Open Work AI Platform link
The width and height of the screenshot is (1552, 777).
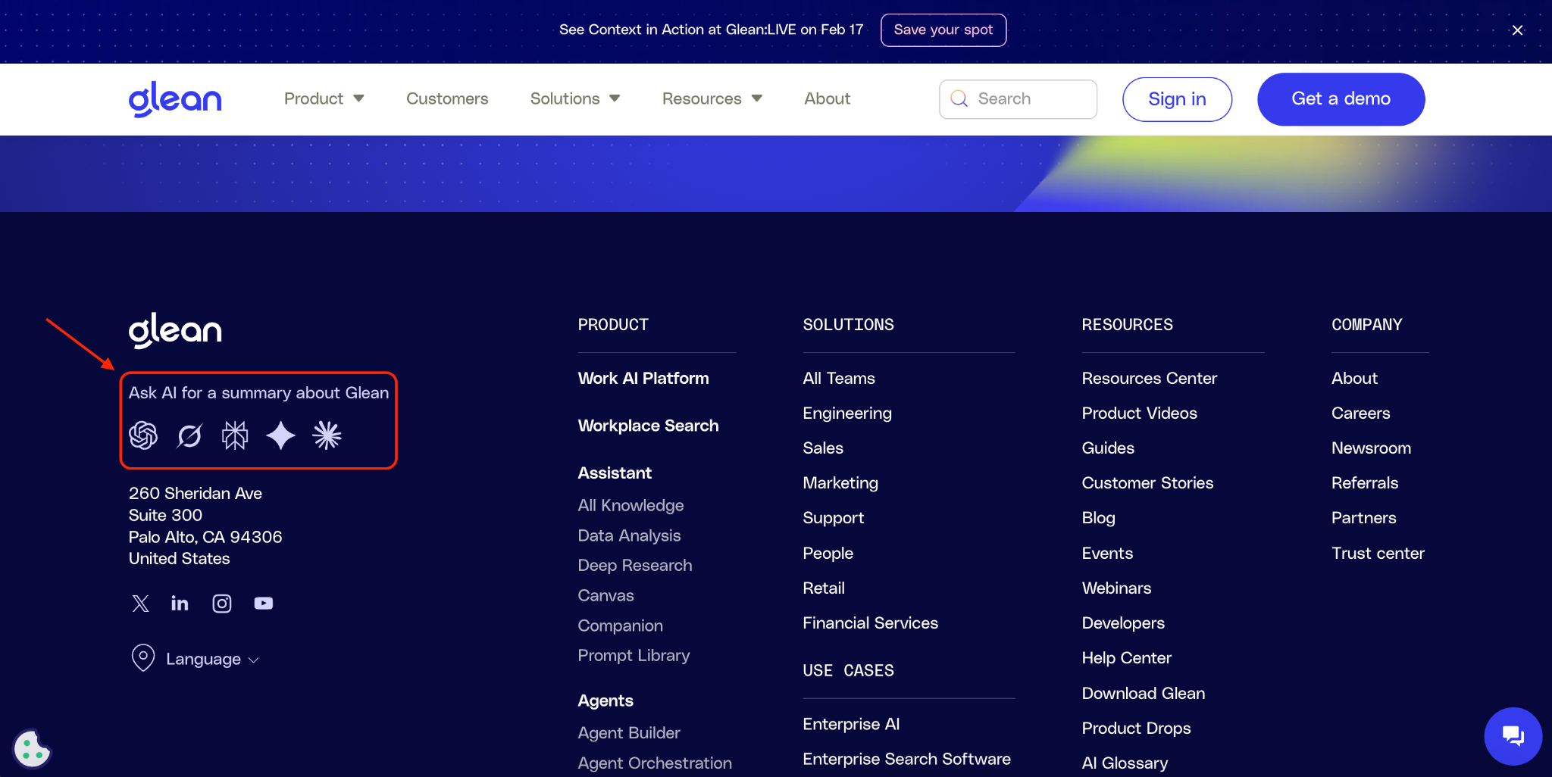(x=643, y=378)
